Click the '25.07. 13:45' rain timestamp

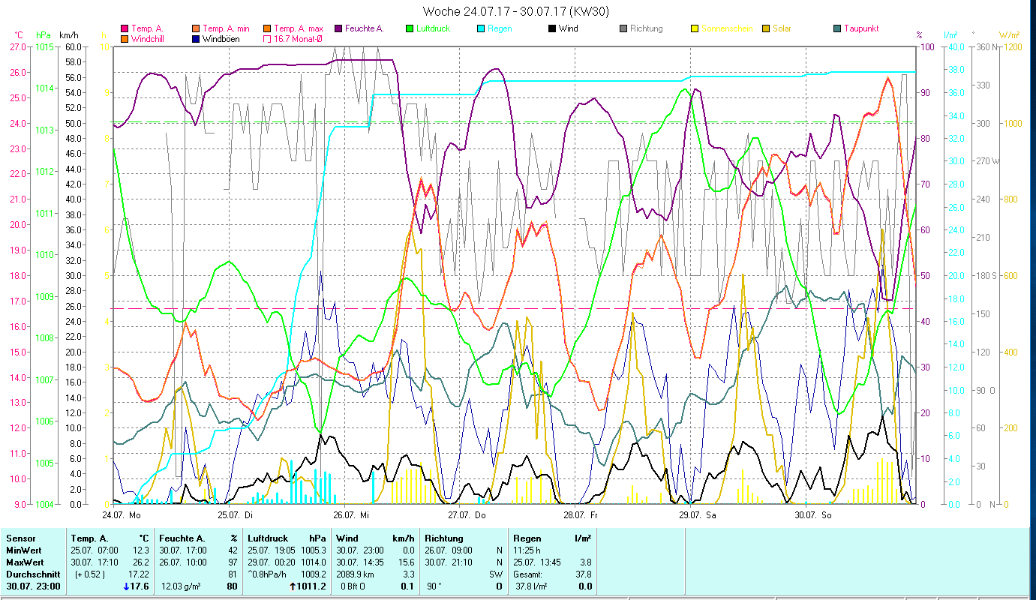pyautogui.click(x=539, y=562)
